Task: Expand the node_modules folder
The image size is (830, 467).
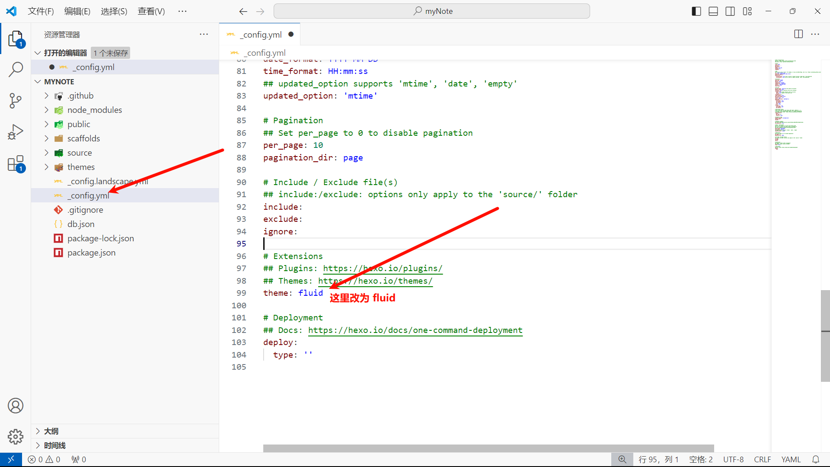Action: (x=94, y=110)
